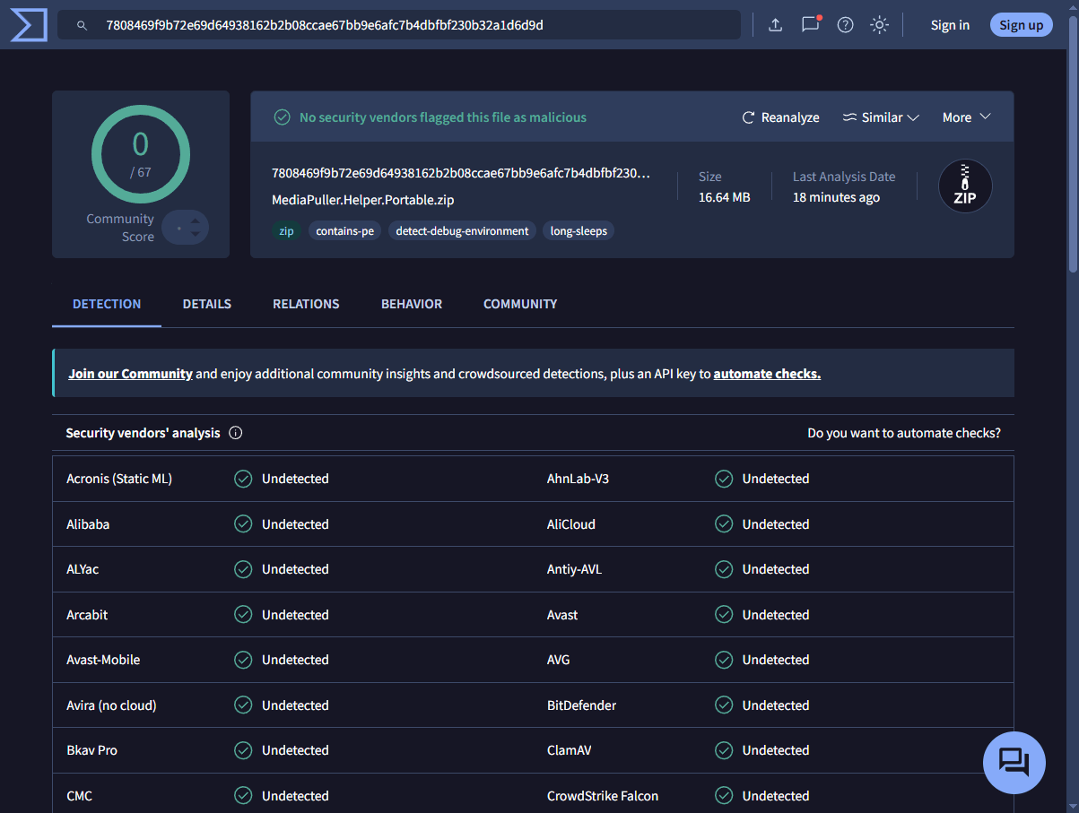This screenshot has width=1079, height=813.
Task: Go to the COMMUNITY tab
Action: click(520, 304)
